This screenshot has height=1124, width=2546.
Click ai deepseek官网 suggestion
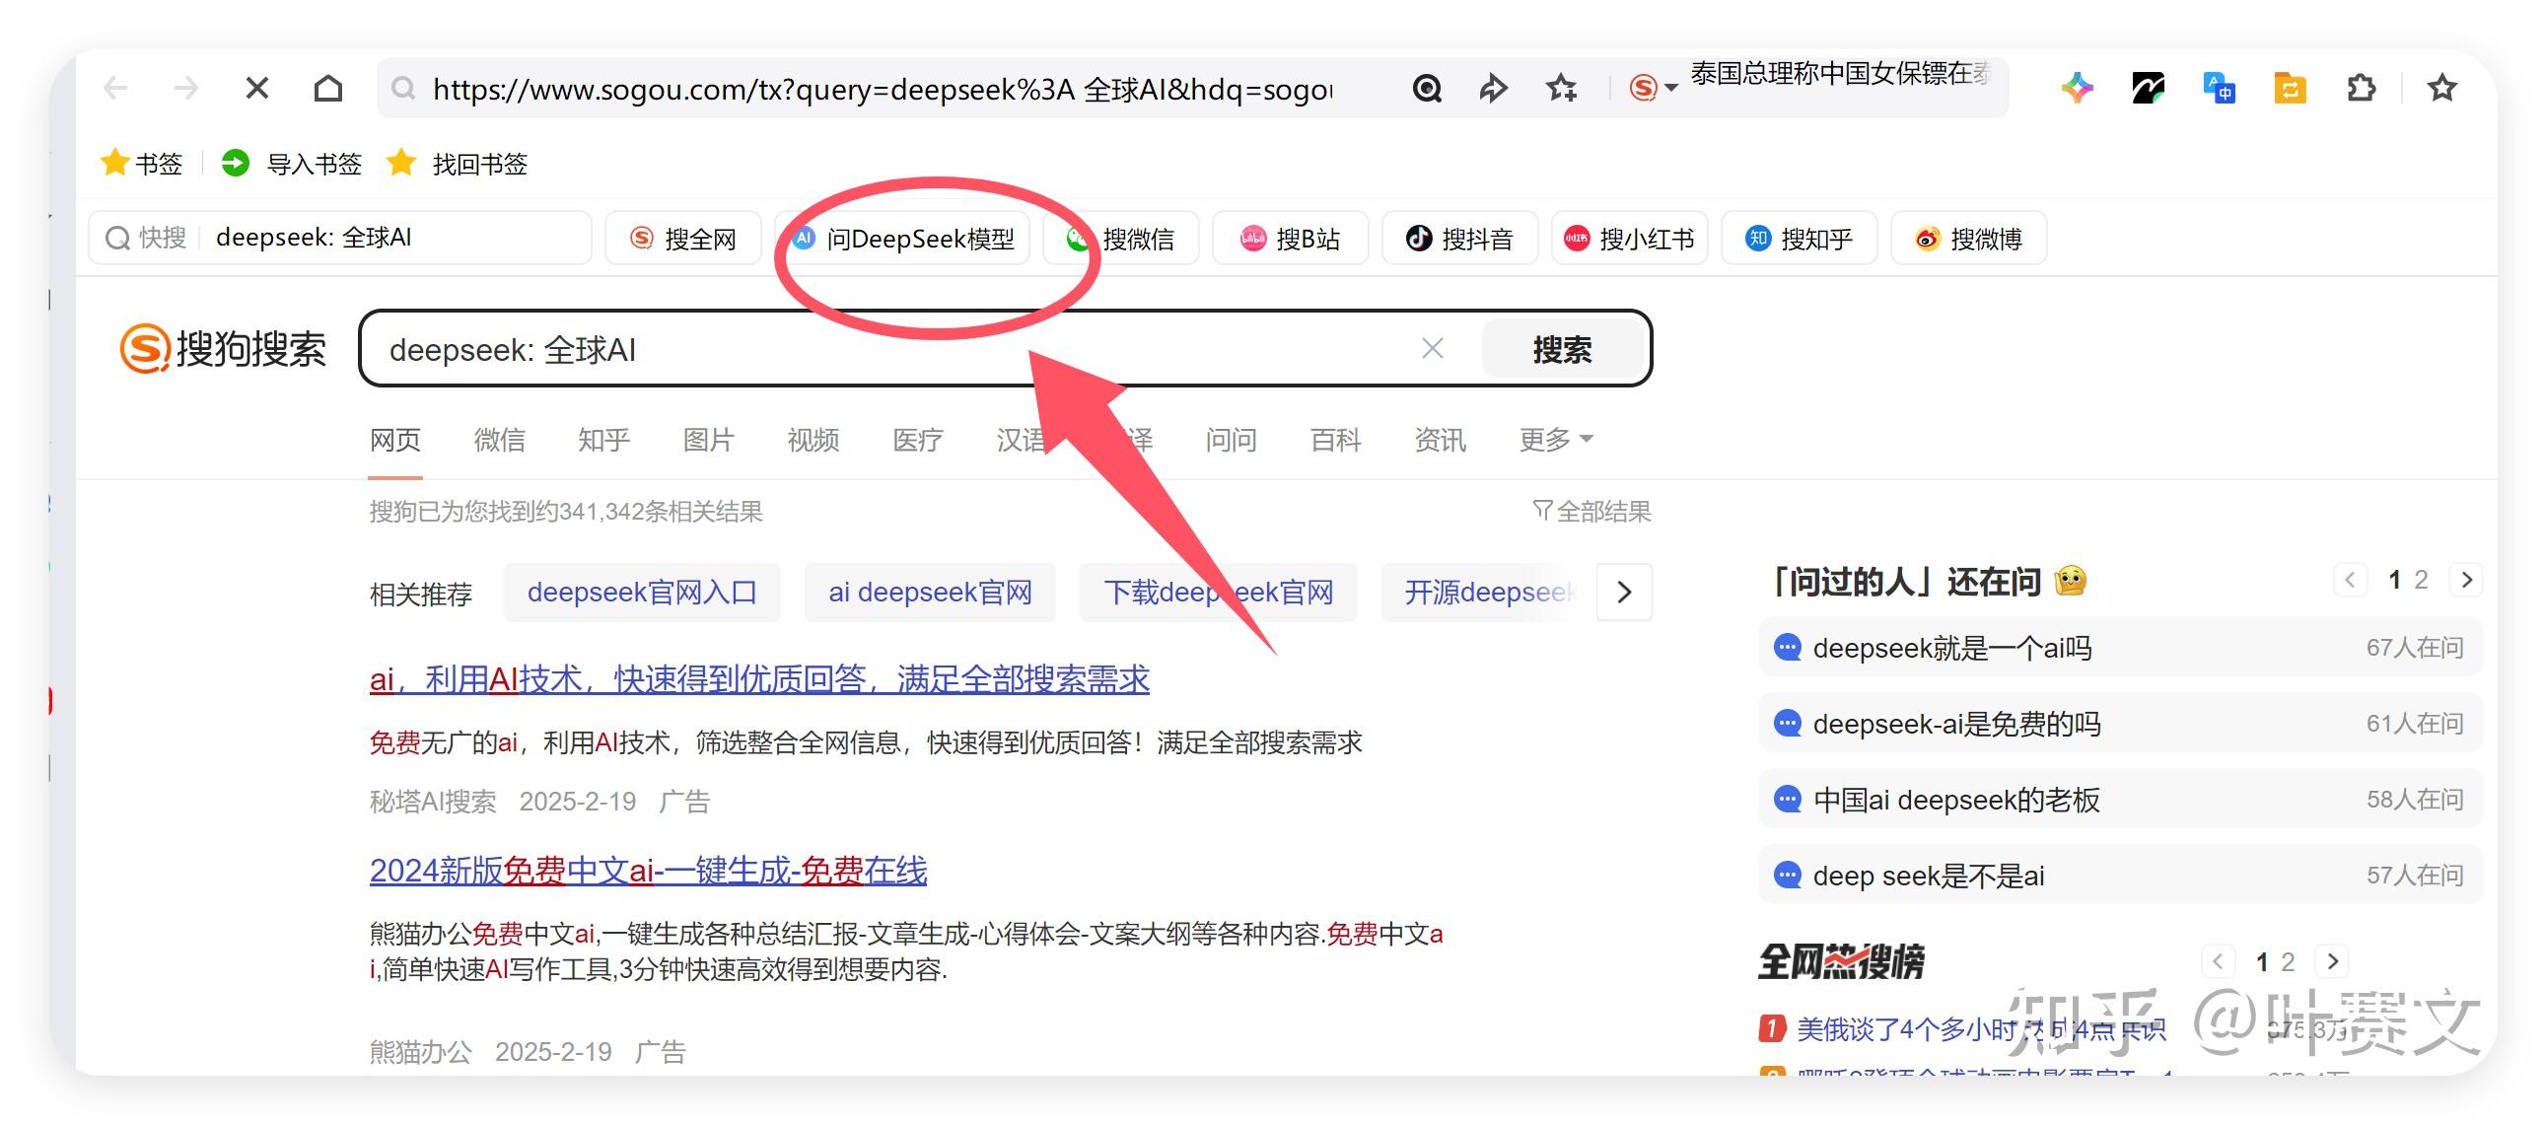tap(930, 593)
